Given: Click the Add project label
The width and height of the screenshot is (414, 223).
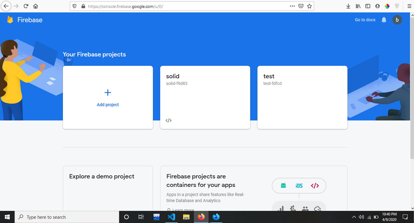Looking at the screenshot, I should point(108,105).
